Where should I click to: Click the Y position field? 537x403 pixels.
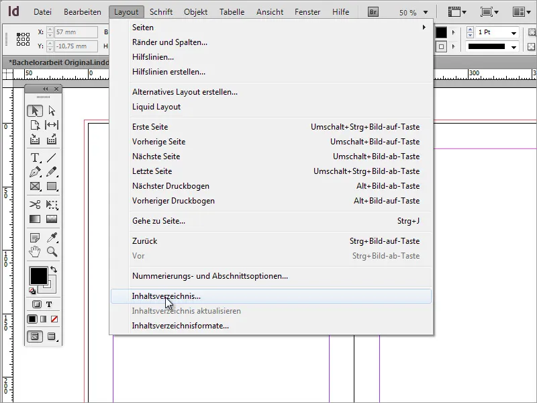click(x=77, y=46)
